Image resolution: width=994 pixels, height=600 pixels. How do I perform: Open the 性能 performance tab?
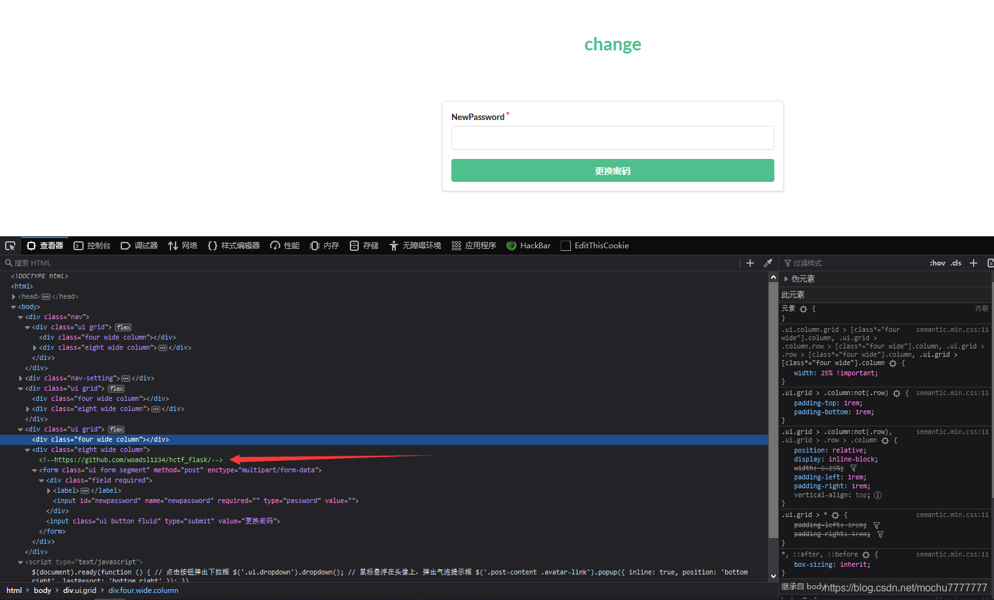pos(285,246)
